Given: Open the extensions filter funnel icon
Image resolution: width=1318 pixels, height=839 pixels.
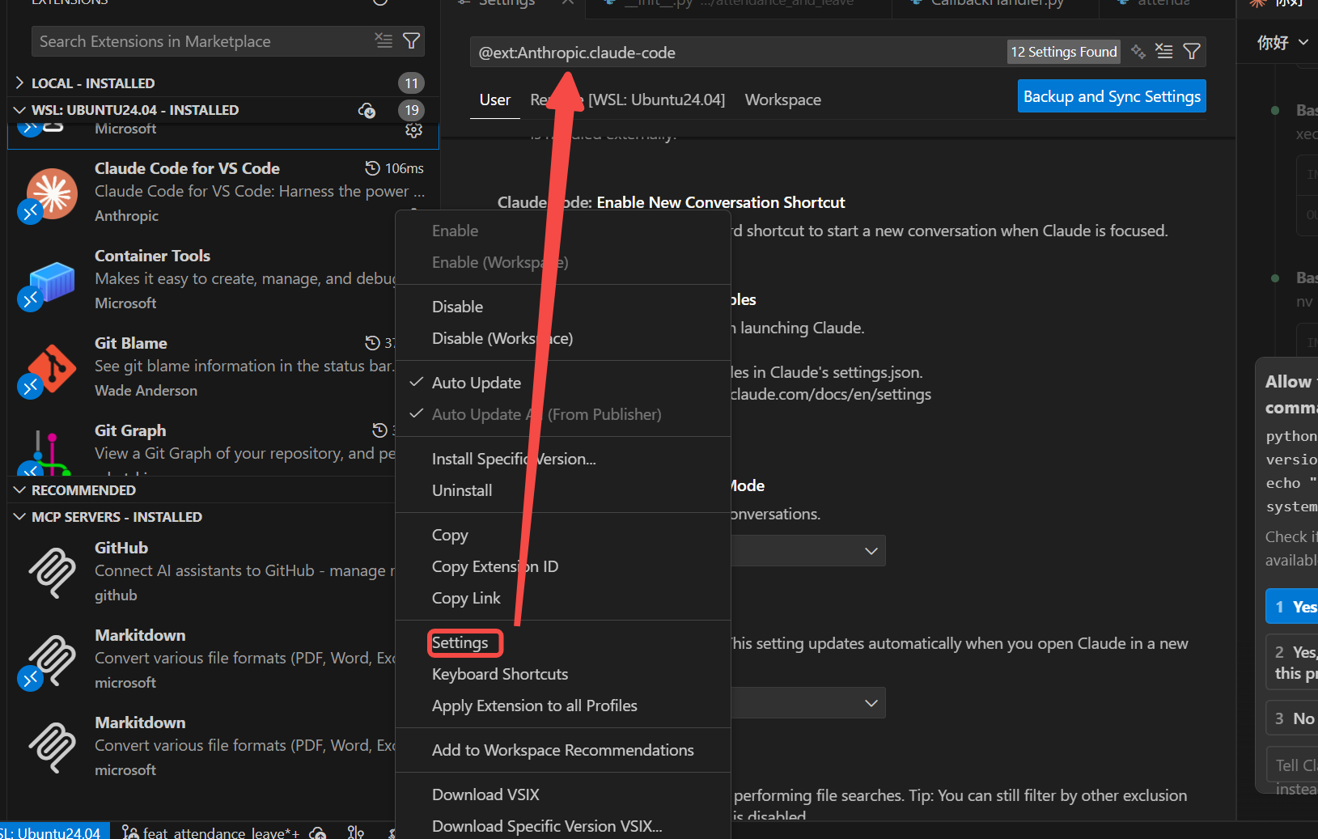Looking at the screenshot, I should (x=411, y=40).
